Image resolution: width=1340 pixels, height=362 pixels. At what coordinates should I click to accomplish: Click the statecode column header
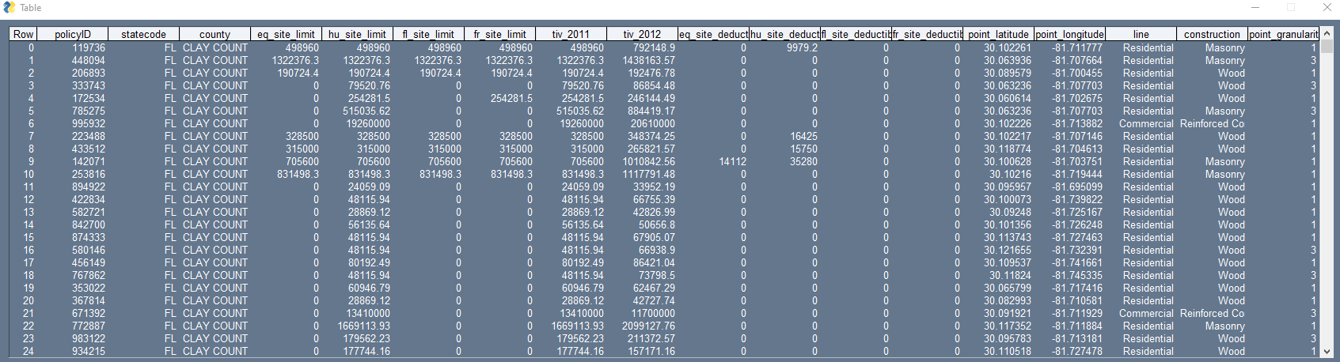click(143, 34)
